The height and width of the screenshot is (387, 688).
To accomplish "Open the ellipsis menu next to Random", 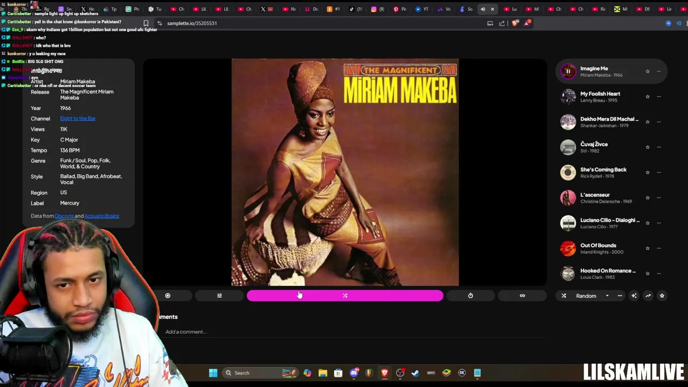I will point(620,296).
